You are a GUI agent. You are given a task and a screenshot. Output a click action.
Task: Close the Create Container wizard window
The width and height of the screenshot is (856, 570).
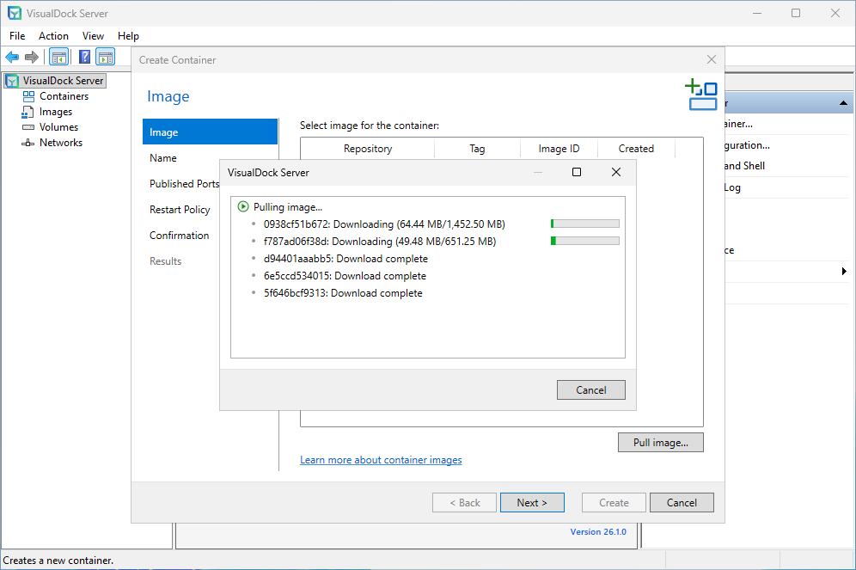click(712, 59)
